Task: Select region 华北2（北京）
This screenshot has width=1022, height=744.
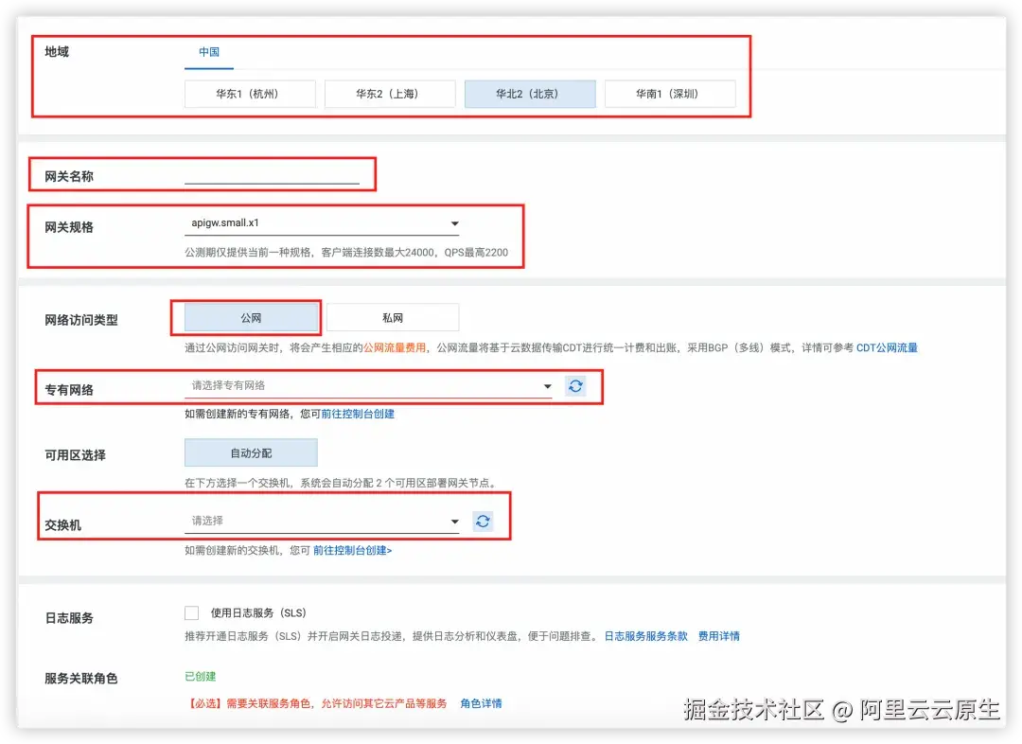Action: [x=530, y=93]
